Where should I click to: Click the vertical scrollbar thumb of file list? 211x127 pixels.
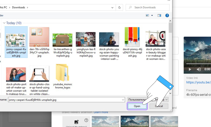click(170, 28)
